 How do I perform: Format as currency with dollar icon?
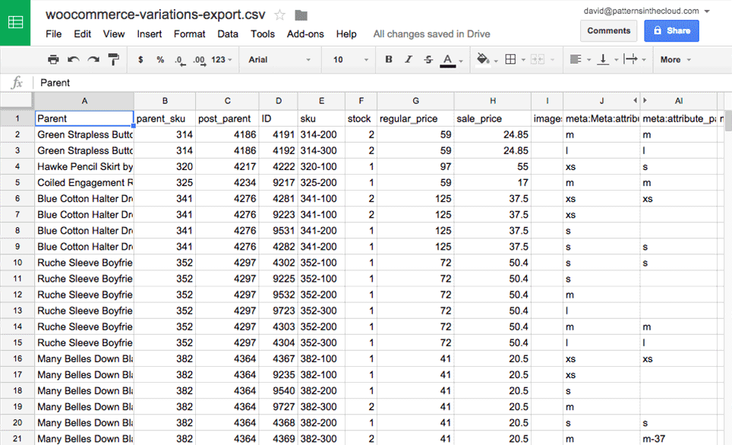(x=140, y=60)
